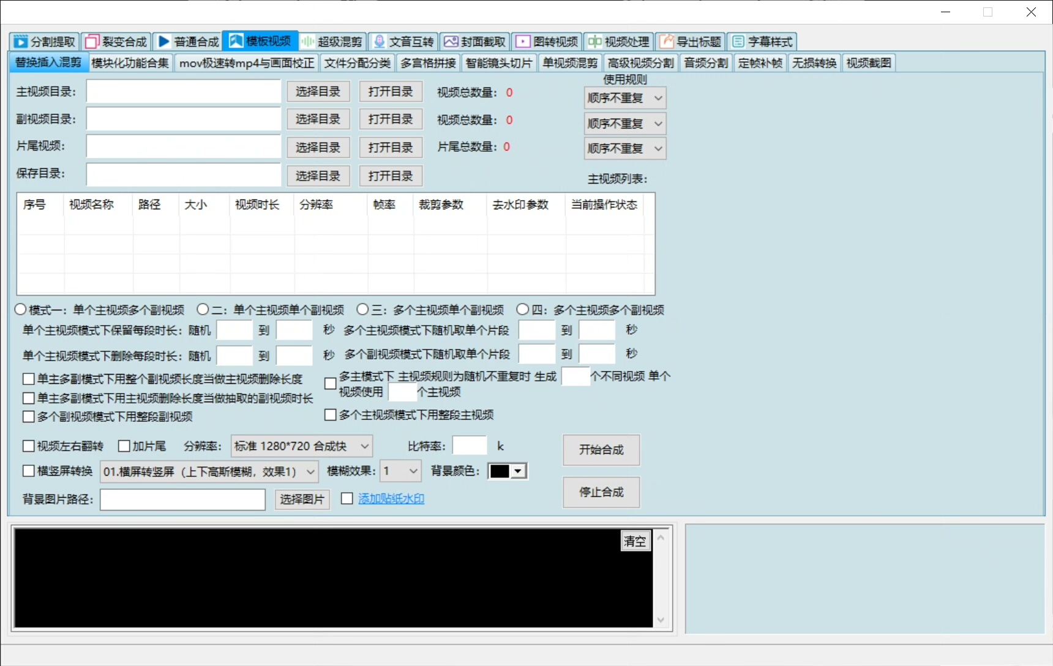Viewport: 1053px width, 666px height.
Task: Click the 主视频目录 input field
Action: point(183,92)
